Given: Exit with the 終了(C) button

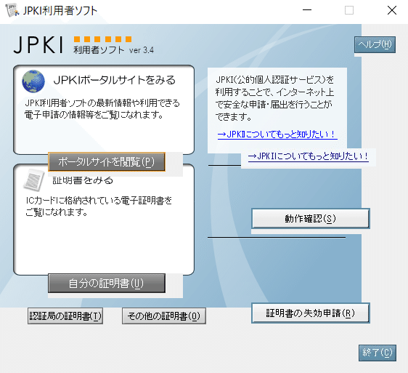Looking at the screenshot, I should click(378, 353).
